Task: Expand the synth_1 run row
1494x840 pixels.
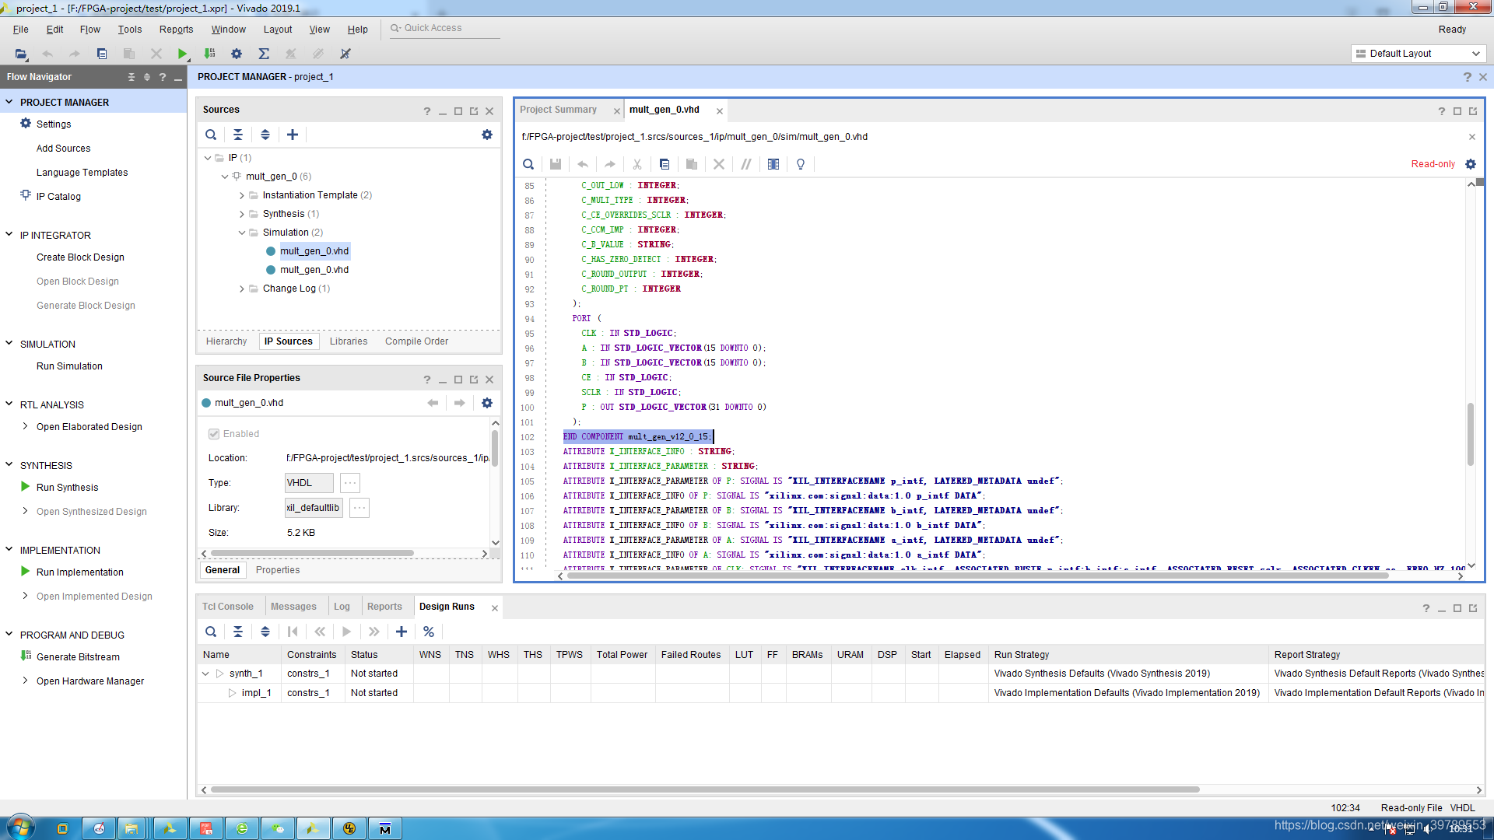Action: (x=205, y=674)
